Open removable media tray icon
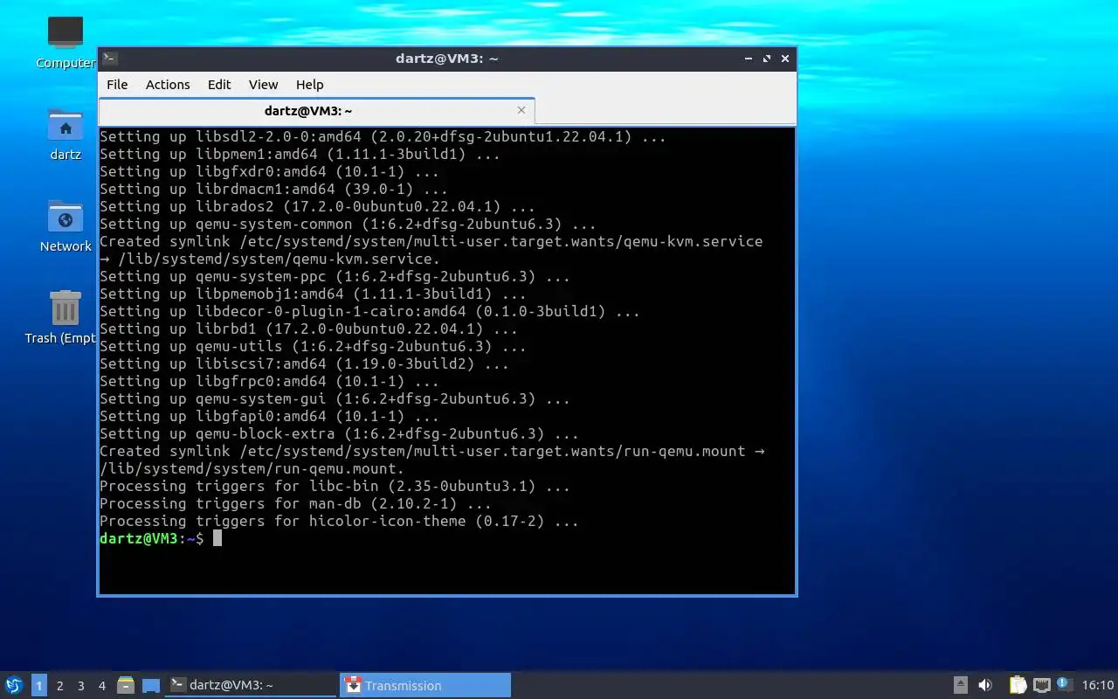This screenshot has height=699, width=1118. point(960,685)
